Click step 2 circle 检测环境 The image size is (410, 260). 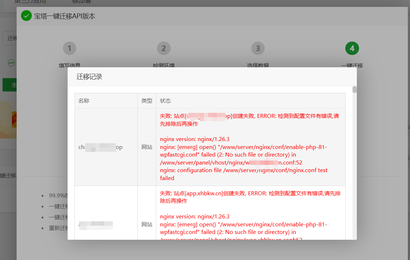click(x=164, y=48)
